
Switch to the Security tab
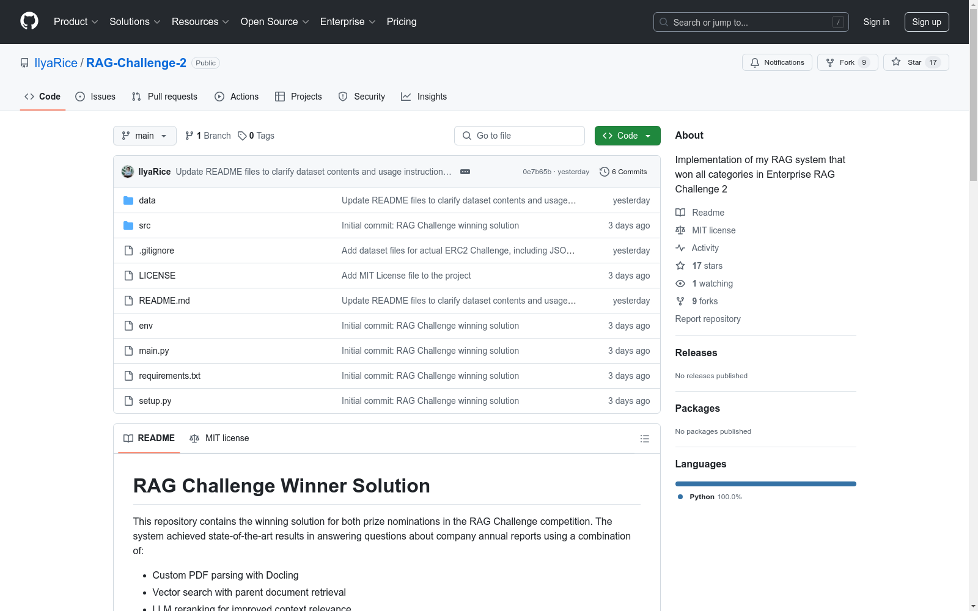point(362,97)
